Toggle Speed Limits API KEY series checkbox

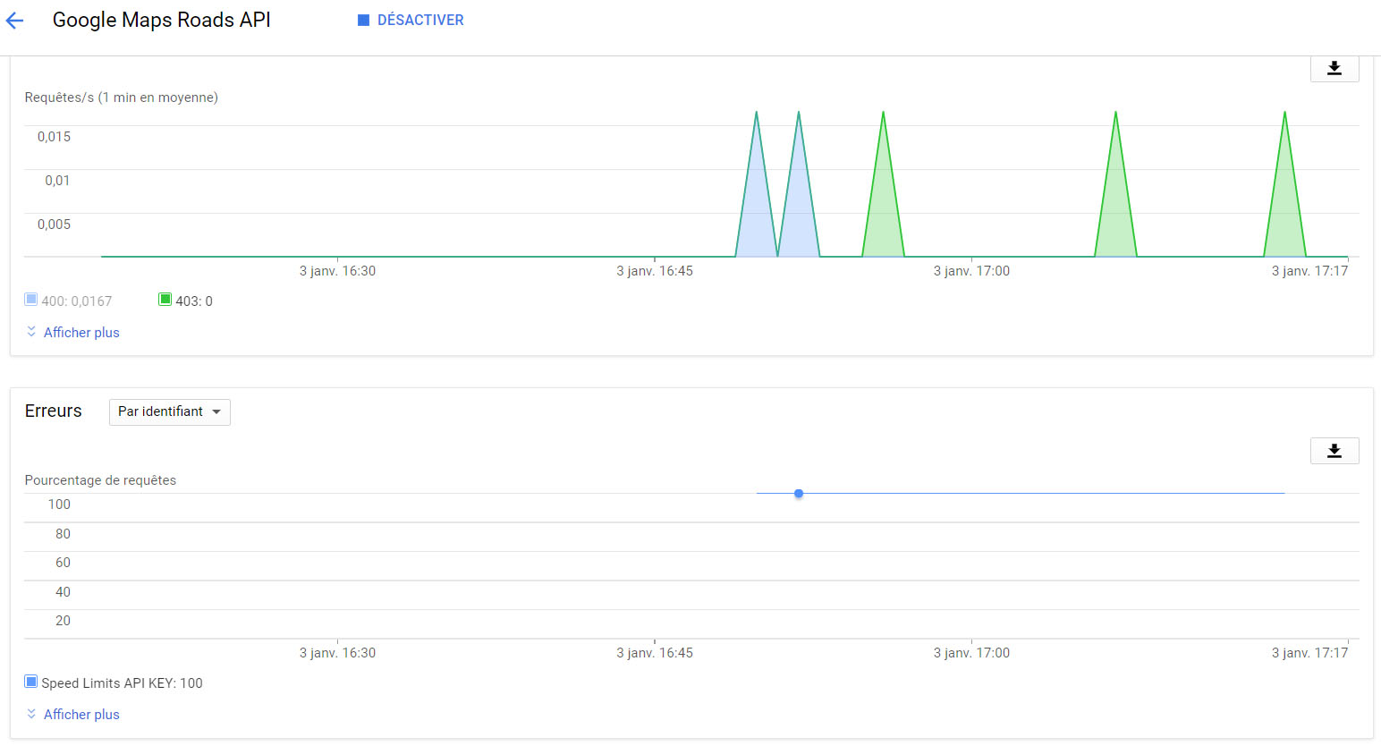click(x=31, y=682)
